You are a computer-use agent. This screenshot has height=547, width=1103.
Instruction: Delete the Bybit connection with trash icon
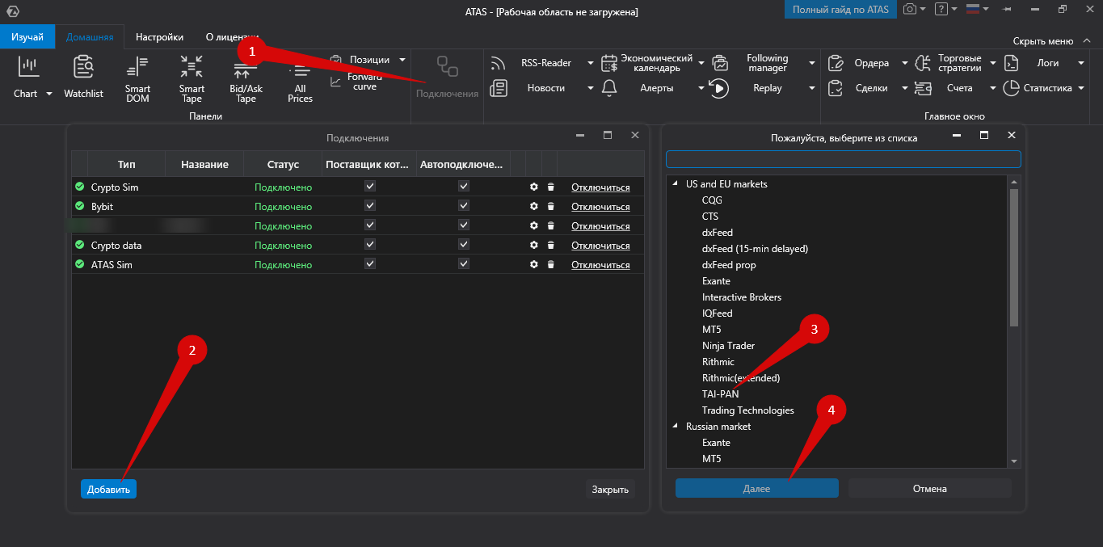point(550,206)
